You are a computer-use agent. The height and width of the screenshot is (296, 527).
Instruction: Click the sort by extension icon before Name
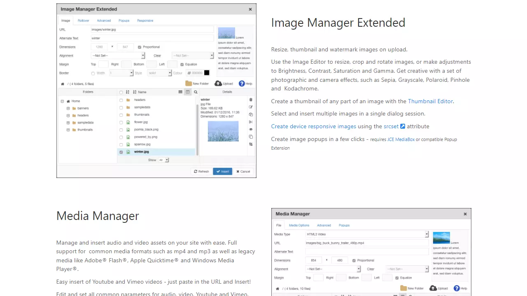pos(128,92)
